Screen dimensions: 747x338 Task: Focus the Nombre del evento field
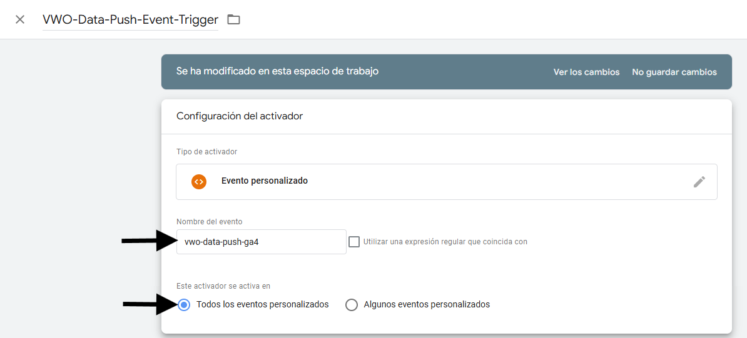click(x=261, y=242)
